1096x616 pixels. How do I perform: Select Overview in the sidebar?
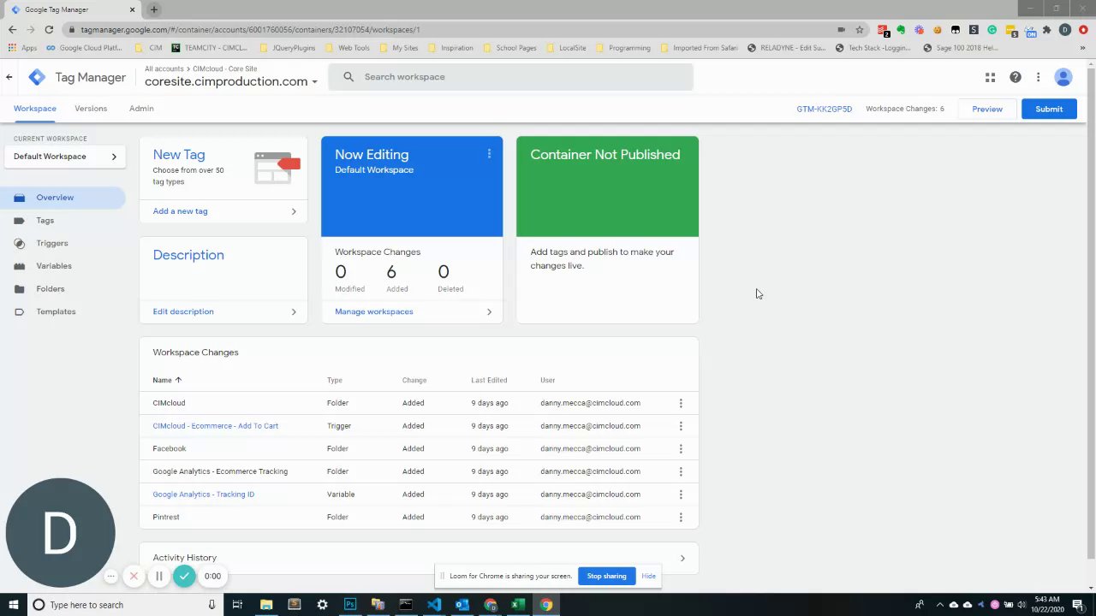(x=63, y=198)
